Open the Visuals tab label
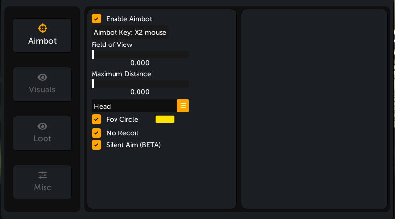The height and width of the screenshot is (219, 395). [x=43, y=90]
